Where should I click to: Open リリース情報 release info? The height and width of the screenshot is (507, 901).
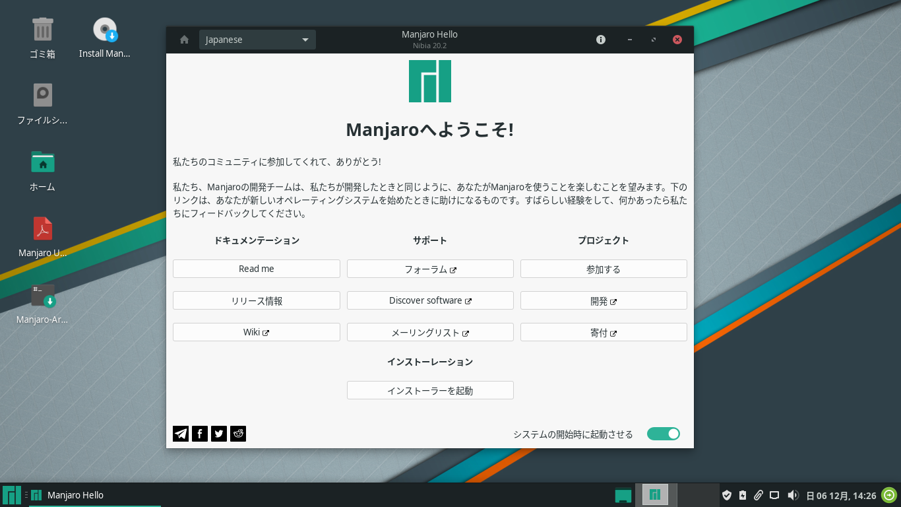point(257,300)
